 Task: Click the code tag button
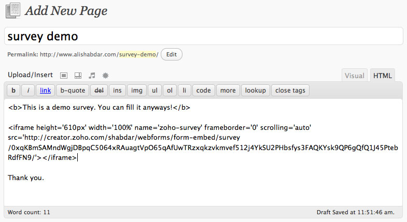click(203, 91)
